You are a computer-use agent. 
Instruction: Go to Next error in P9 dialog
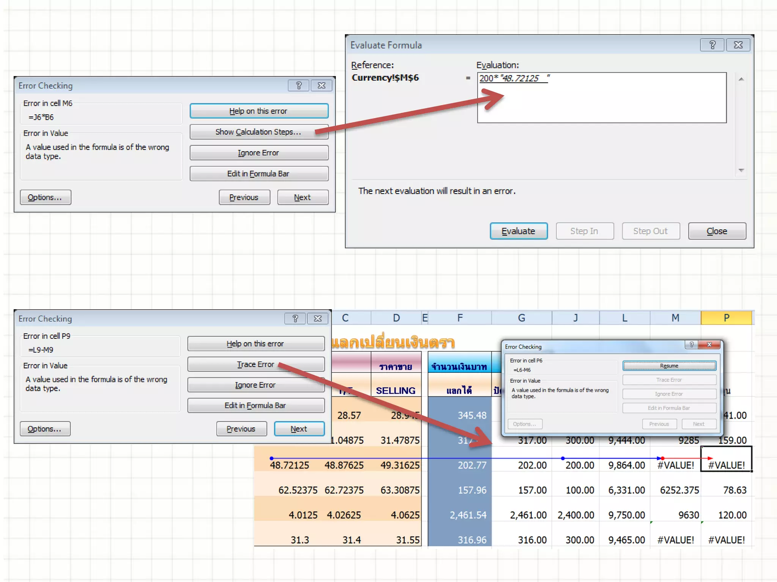click(x=299, y=429)
